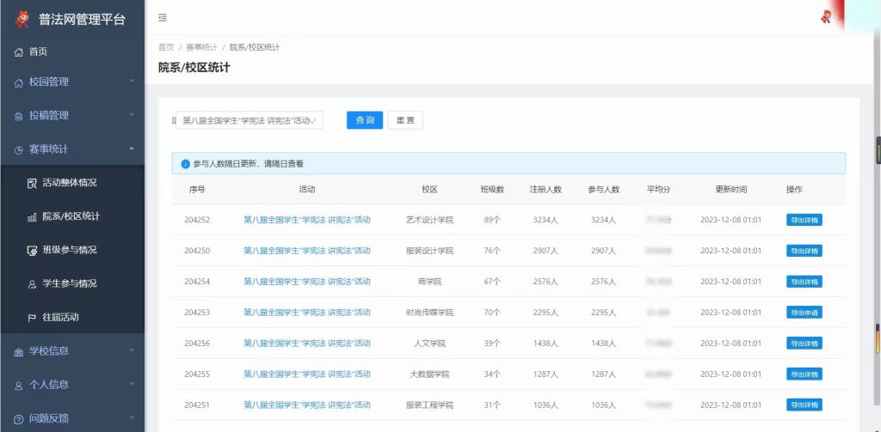881x432 pixels.
Task: Click the user avatar icon at top right
Action: coord(826,16)
